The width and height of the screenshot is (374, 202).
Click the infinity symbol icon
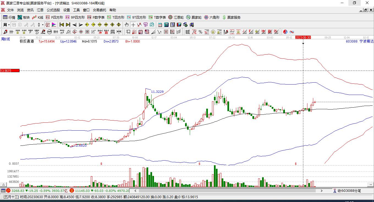click(x=292, y=32)
